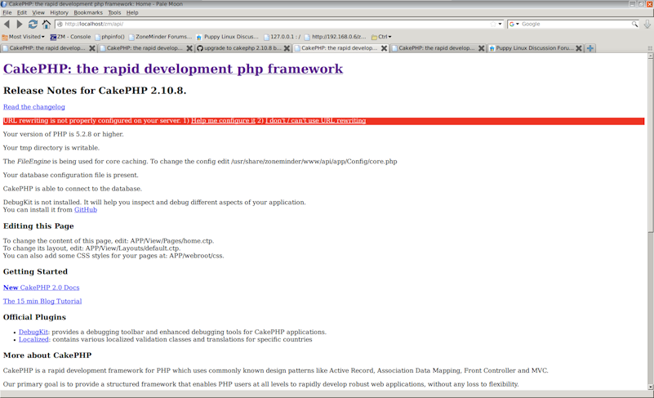This screenshot has height=398, width=654.
Task: Click the scrollbar down arrow
Action: [x=650, y=387]
